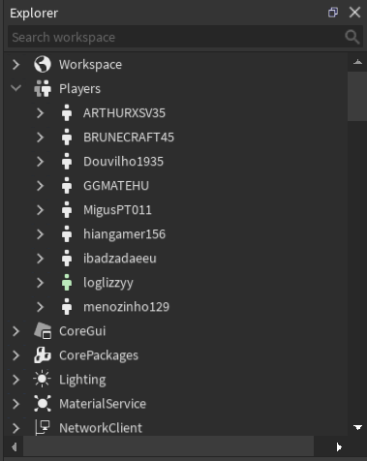Select NetworkClient in the tree
The width and height of the screenshot is (367, 461).
pos(101,428)
